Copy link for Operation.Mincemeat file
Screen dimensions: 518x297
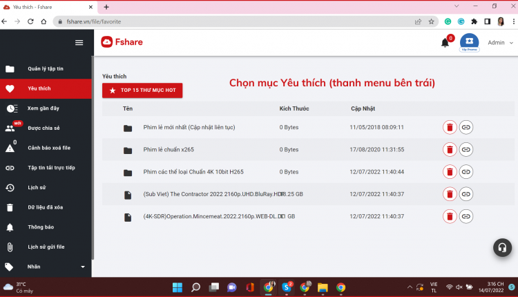[466, 216]
